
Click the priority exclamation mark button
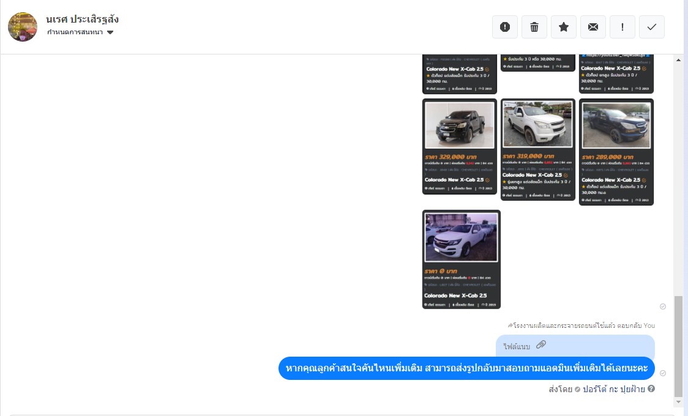[622, 27]
